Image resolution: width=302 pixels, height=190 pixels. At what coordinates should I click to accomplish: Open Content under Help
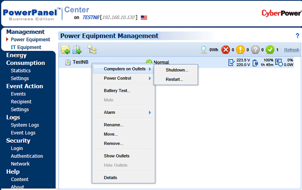tap(20, 180)
